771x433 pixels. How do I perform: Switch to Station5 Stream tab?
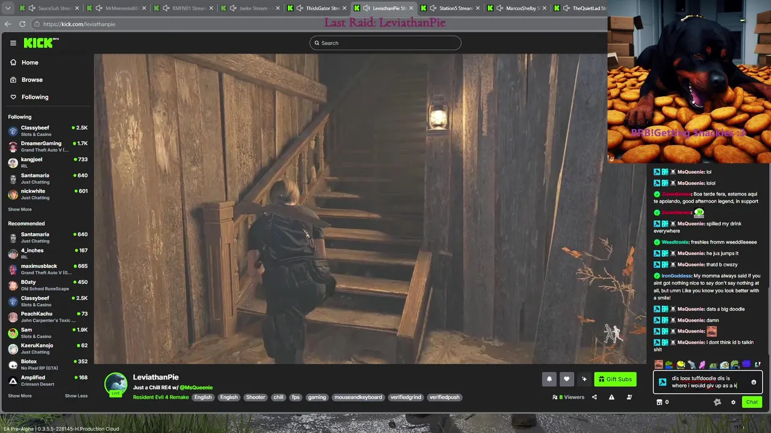450,8
